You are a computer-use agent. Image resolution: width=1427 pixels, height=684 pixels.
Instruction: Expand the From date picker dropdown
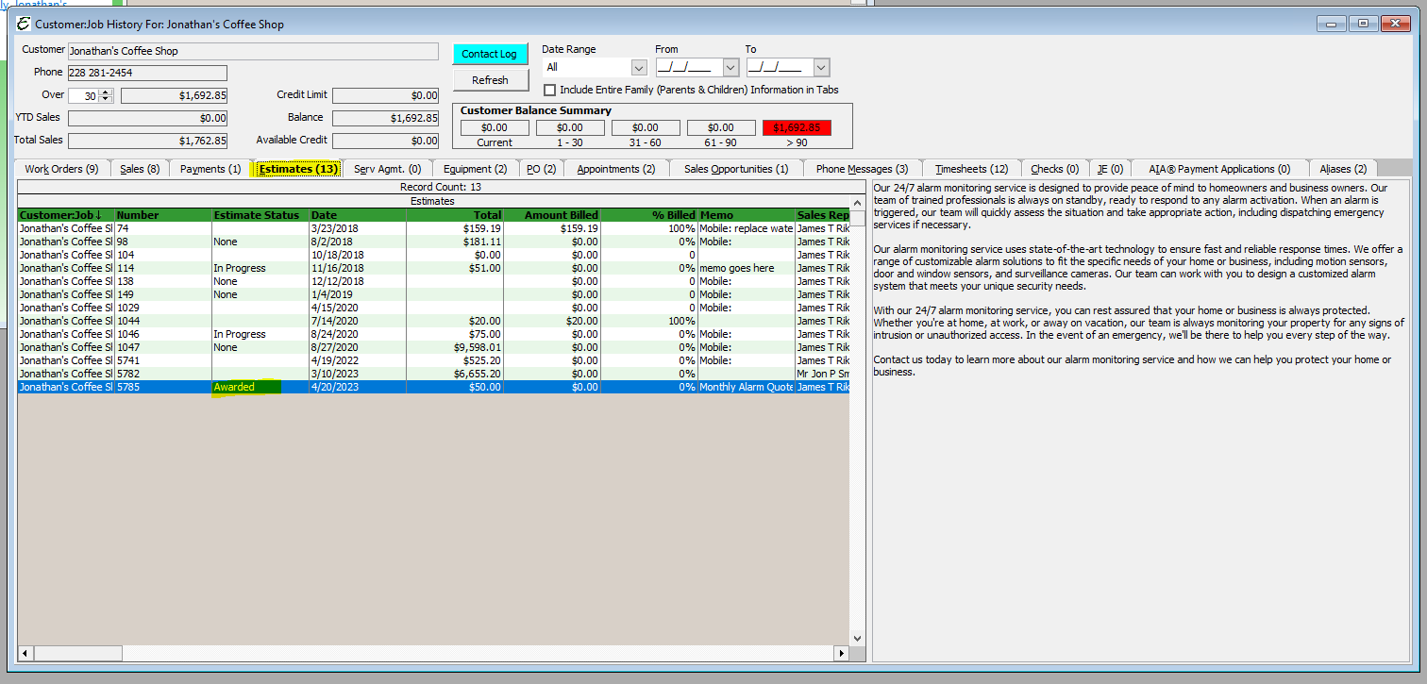pos(730,68)
